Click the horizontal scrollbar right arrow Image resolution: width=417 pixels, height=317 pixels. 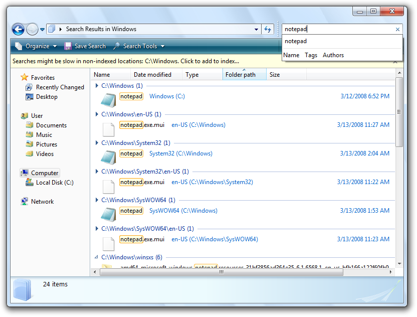click(x=390, y=272)
